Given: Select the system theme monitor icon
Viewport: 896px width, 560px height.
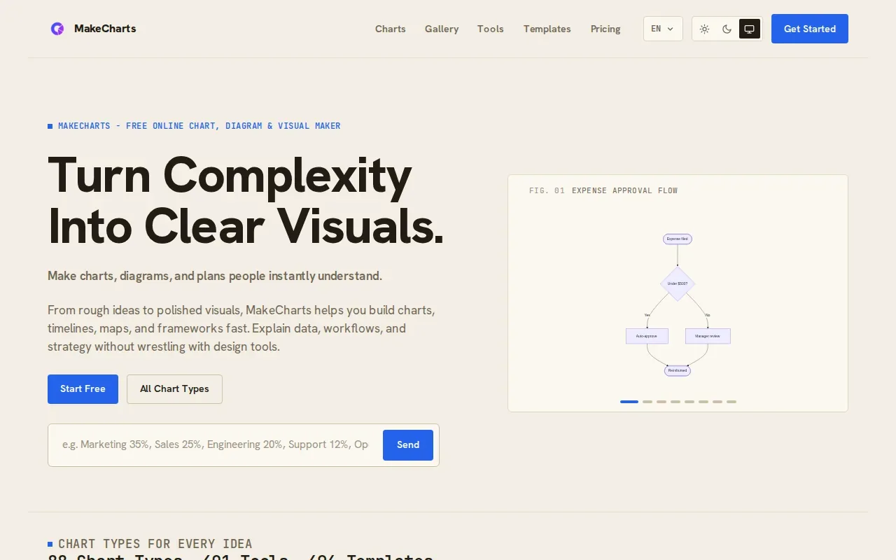Looking at the screenshot, I should coord(749,29).
